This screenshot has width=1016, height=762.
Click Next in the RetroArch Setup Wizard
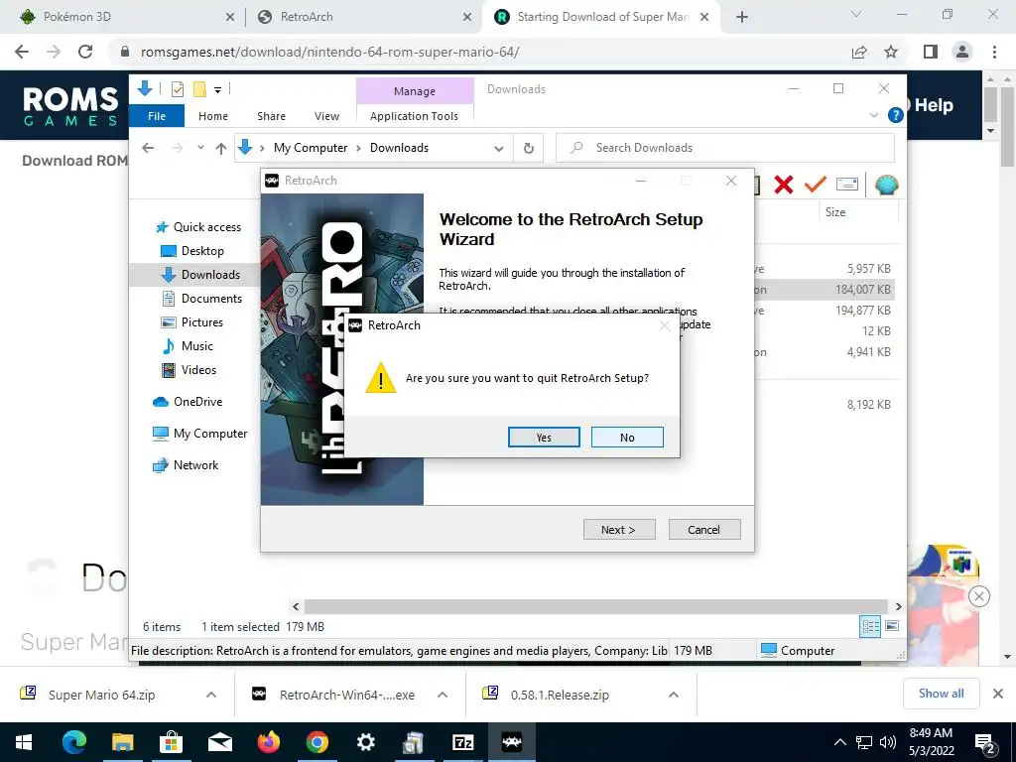[619, 530]
